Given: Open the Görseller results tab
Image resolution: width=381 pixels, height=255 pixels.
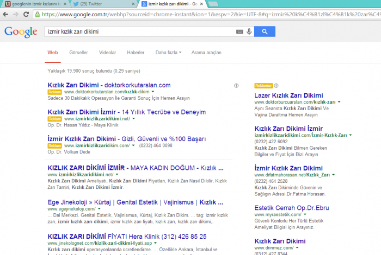Looking at the screenshot, I should point(78,53).
